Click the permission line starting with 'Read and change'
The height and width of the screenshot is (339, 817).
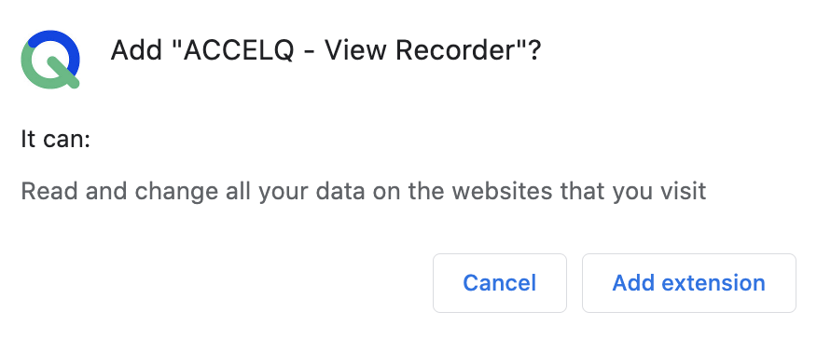pos(364,192)
